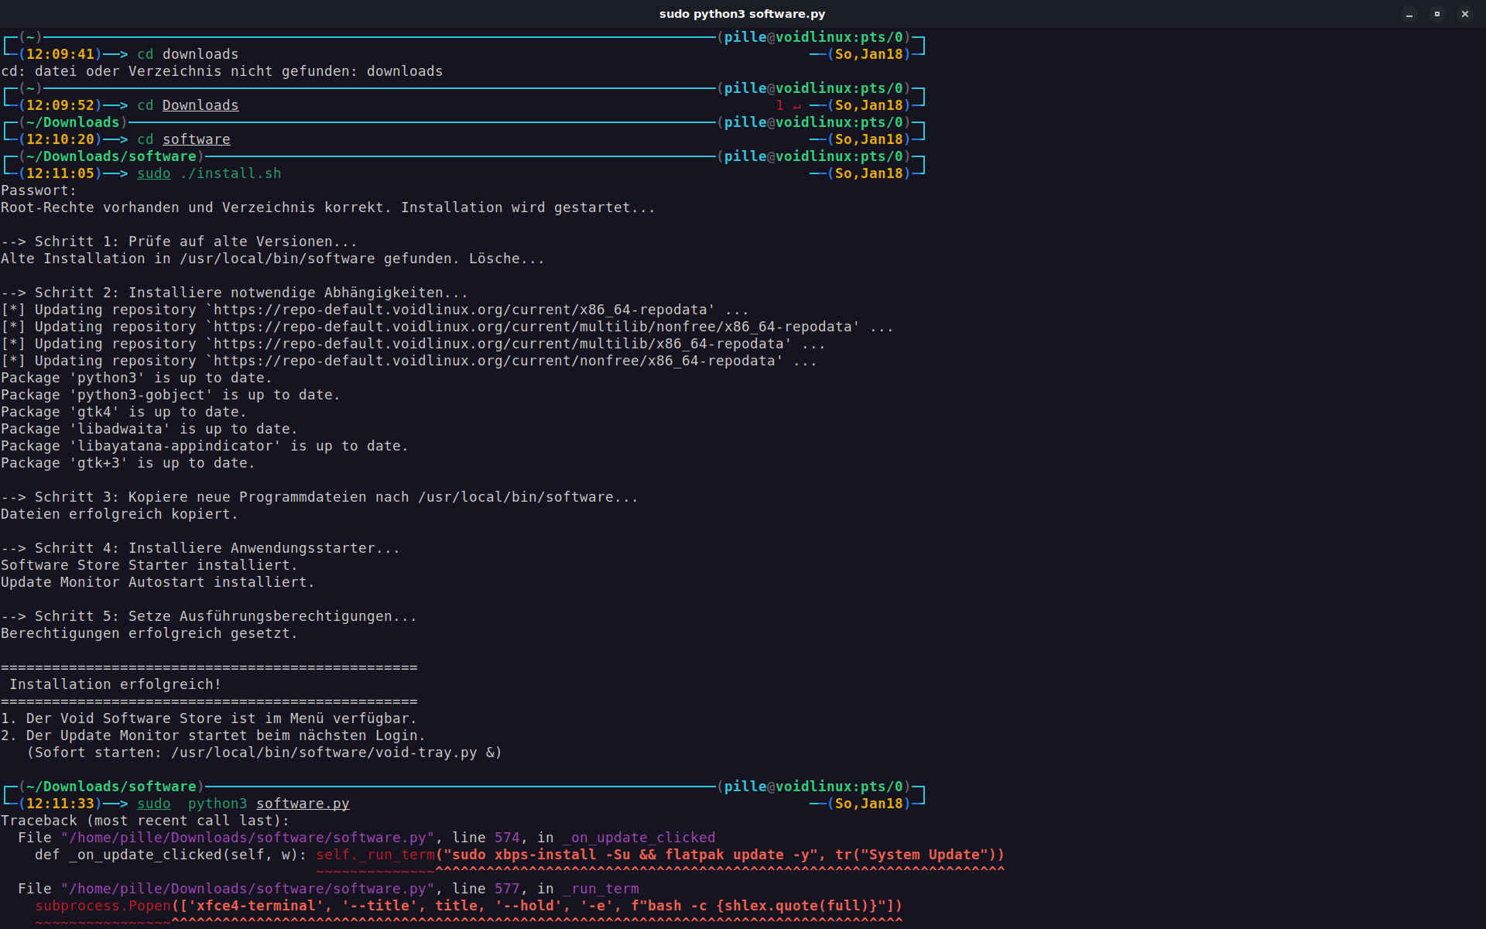Click the 'Installation erfolgreich!' message
Image resolution: width=1486 pixels, height=929 pixels.
115,684
